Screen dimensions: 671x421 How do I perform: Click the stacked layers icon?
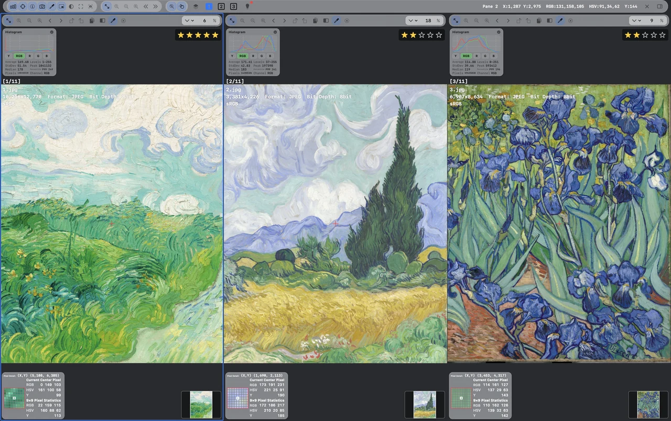pos(196,6)
